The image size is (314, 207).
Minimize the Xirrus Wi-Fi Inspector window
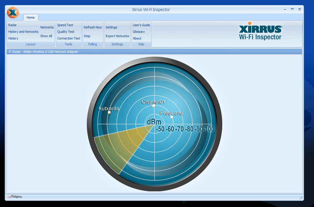click(x=285, y=10)
